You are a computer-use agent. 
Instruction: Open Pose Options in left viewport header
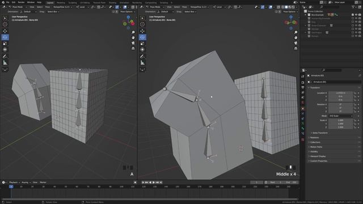[x=128, y=11]
